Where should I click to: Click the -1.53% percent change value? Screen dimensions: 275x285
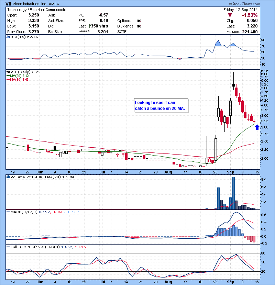click(250, 15)
